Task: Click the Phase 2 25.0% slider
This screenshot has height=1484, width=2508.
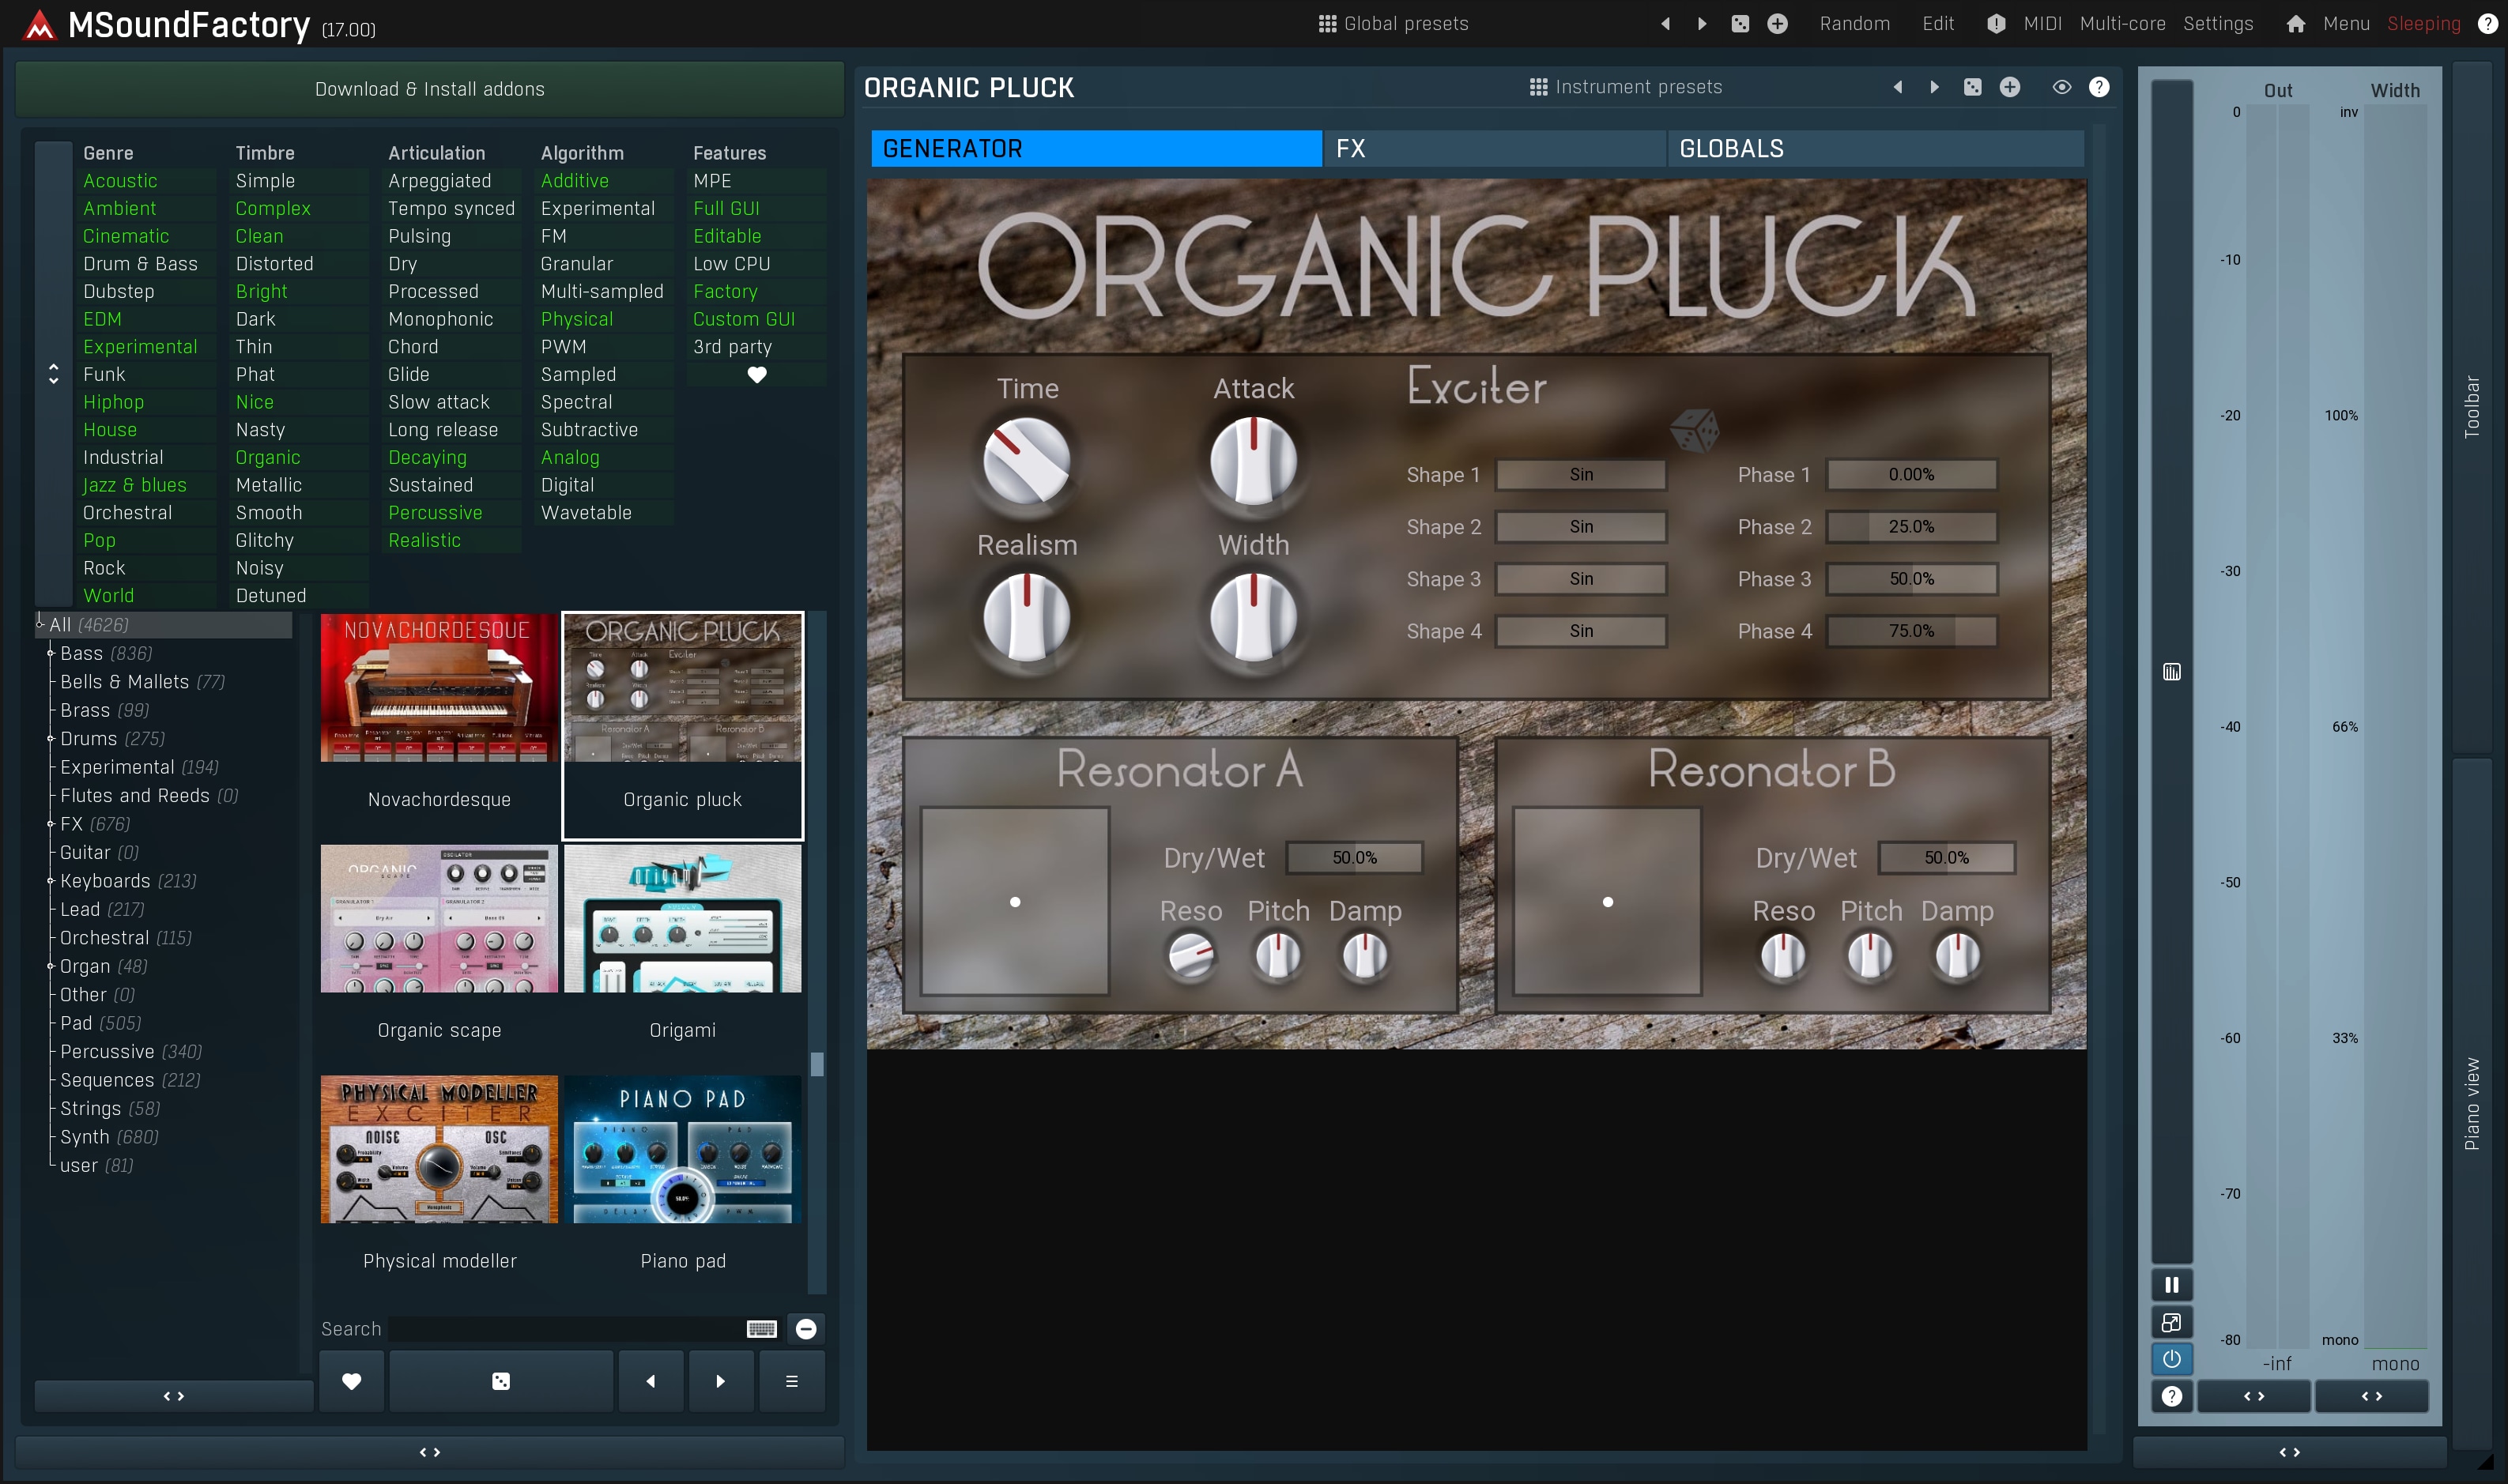Action: coord(1911,527)
